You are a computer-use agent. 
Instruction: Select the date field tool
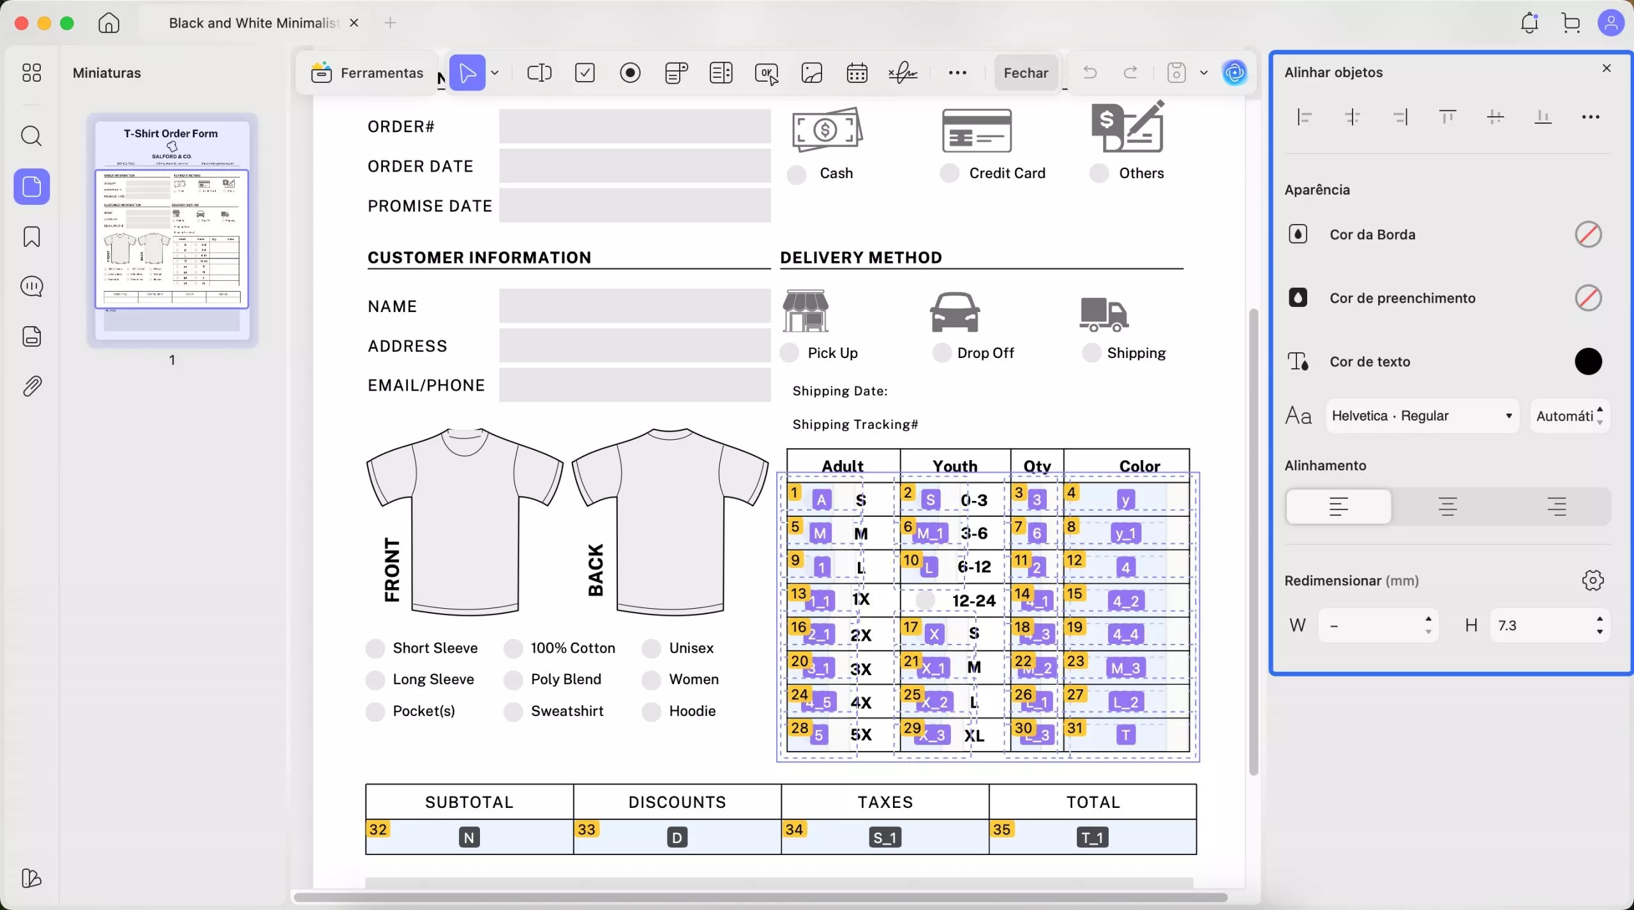click(x=857, y=73)
